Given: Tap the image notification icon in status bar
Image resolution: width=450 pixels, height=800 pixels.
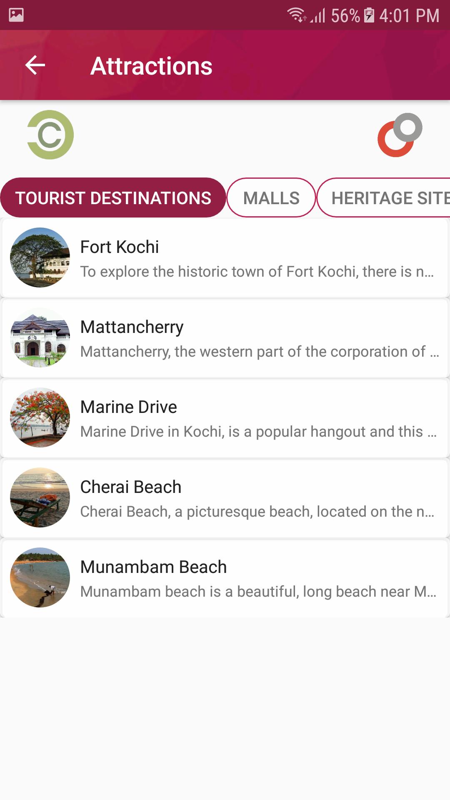Looking at the screenshot, I should 16,15.
